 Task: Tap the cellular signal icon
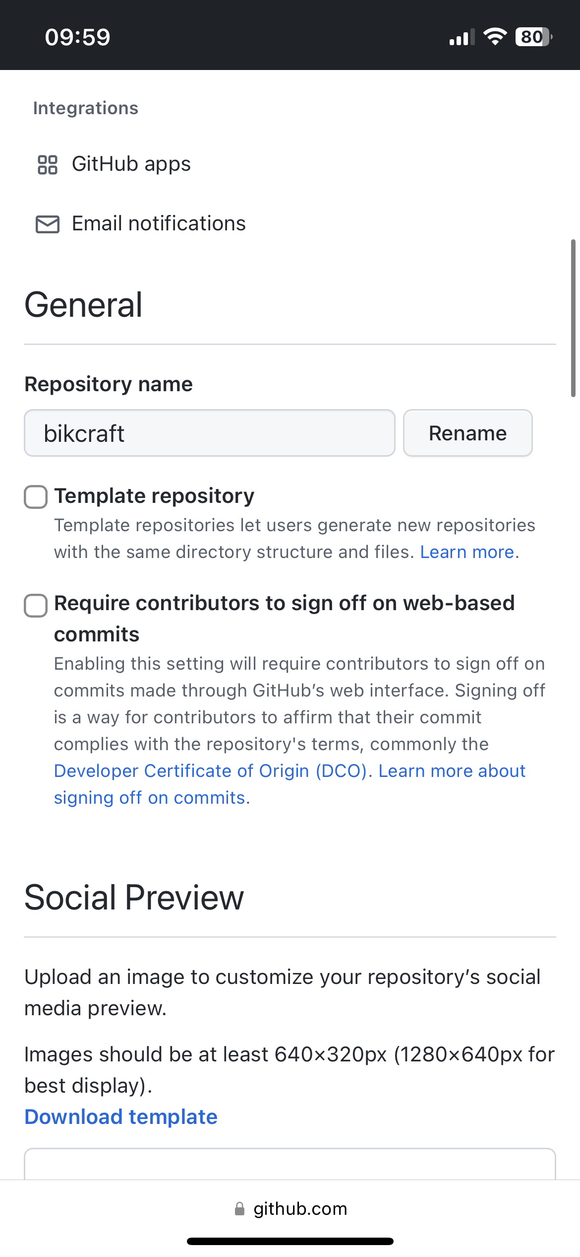(x=461, y=36)
